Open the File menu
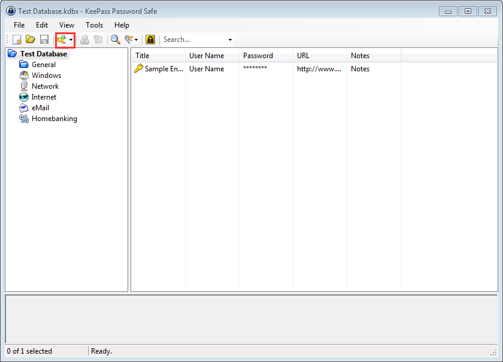Image resolution: width=503 pixels, height=362 pixels. point(19,25)
